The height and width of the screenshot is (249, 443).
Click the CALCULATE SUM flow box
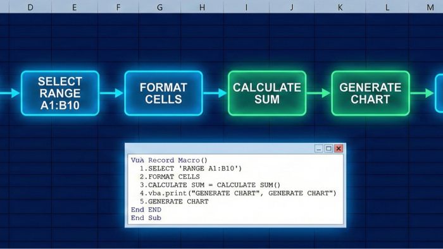pos(267,94)
